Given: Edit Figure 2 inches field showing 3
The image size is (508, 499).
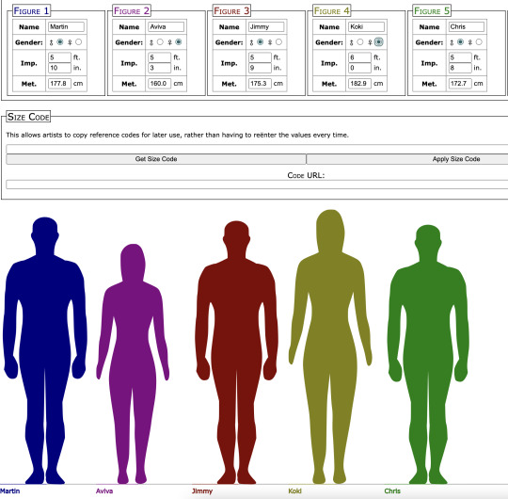Looking at the screenshot, I should 159,68.
